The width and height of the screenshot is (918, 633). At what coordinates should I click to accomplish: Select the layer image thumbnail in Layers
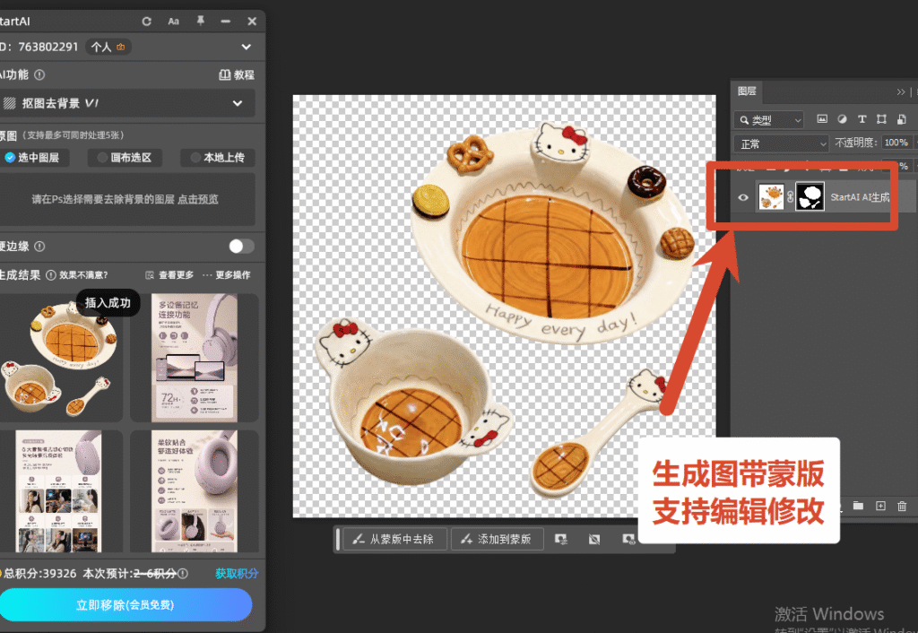771,196
